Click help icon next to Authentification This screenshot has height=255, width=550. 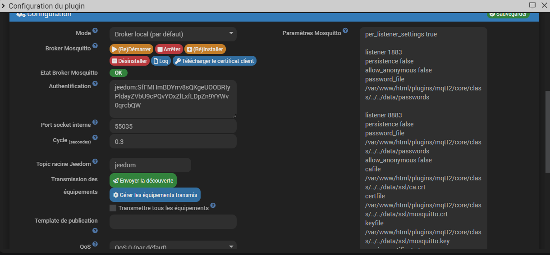95,84
